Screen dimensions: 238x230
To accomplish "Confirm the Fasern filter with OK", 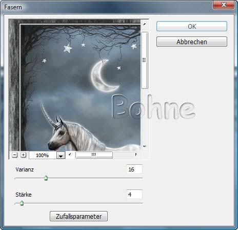I will coord(192,26).
